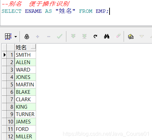Image resolution: width=152 pixels, height=140 pixels.
Task: Click the 姓名 column header
Action: 25,48
